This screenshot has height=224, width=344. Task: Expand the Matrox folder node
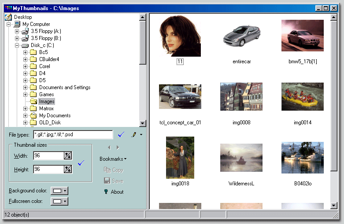(x=25, y=108)
